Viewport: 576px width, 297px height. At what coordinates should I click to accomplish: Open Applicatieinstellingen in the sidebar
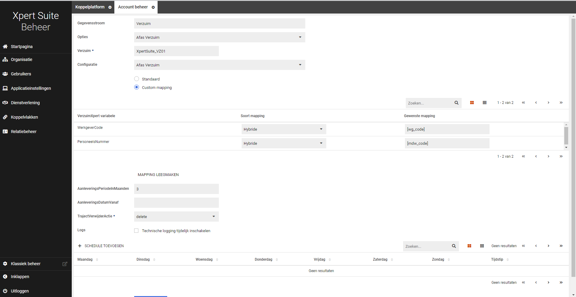31,88
